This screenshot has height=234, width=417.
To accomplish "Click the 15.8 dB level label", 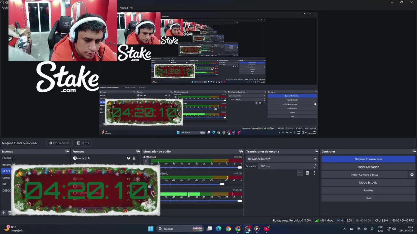I will 237,190.
